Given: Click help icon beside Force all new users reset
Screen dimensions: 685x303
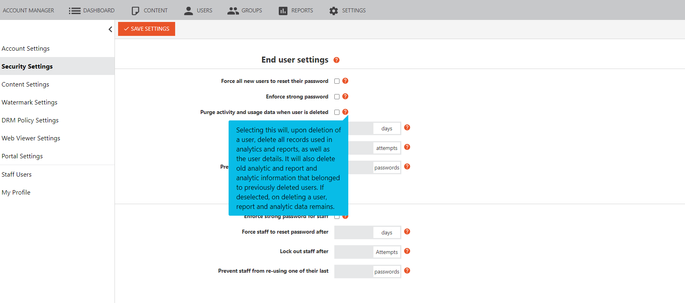Looking at the screenshot, I should coord(345,81).
